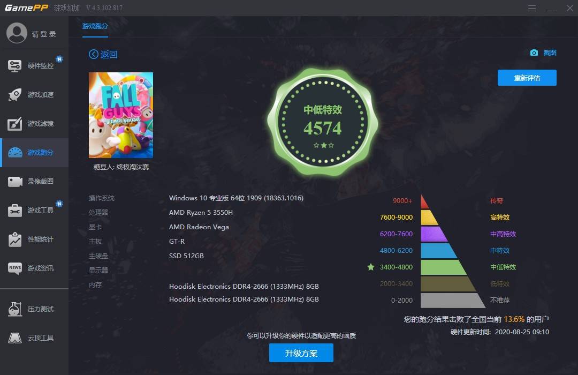Click the 重新评估 re-evaluate button
This screenshot has width=578, height=375.
point(527,78)
